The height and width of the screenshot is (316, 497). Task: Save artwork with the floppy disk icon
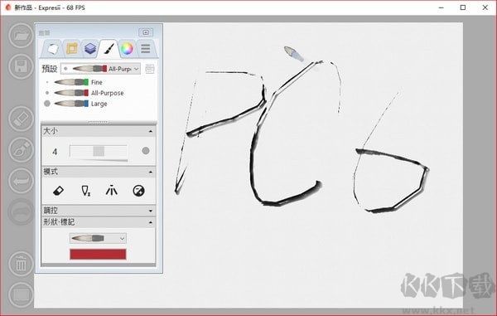[x=21, y=66]
